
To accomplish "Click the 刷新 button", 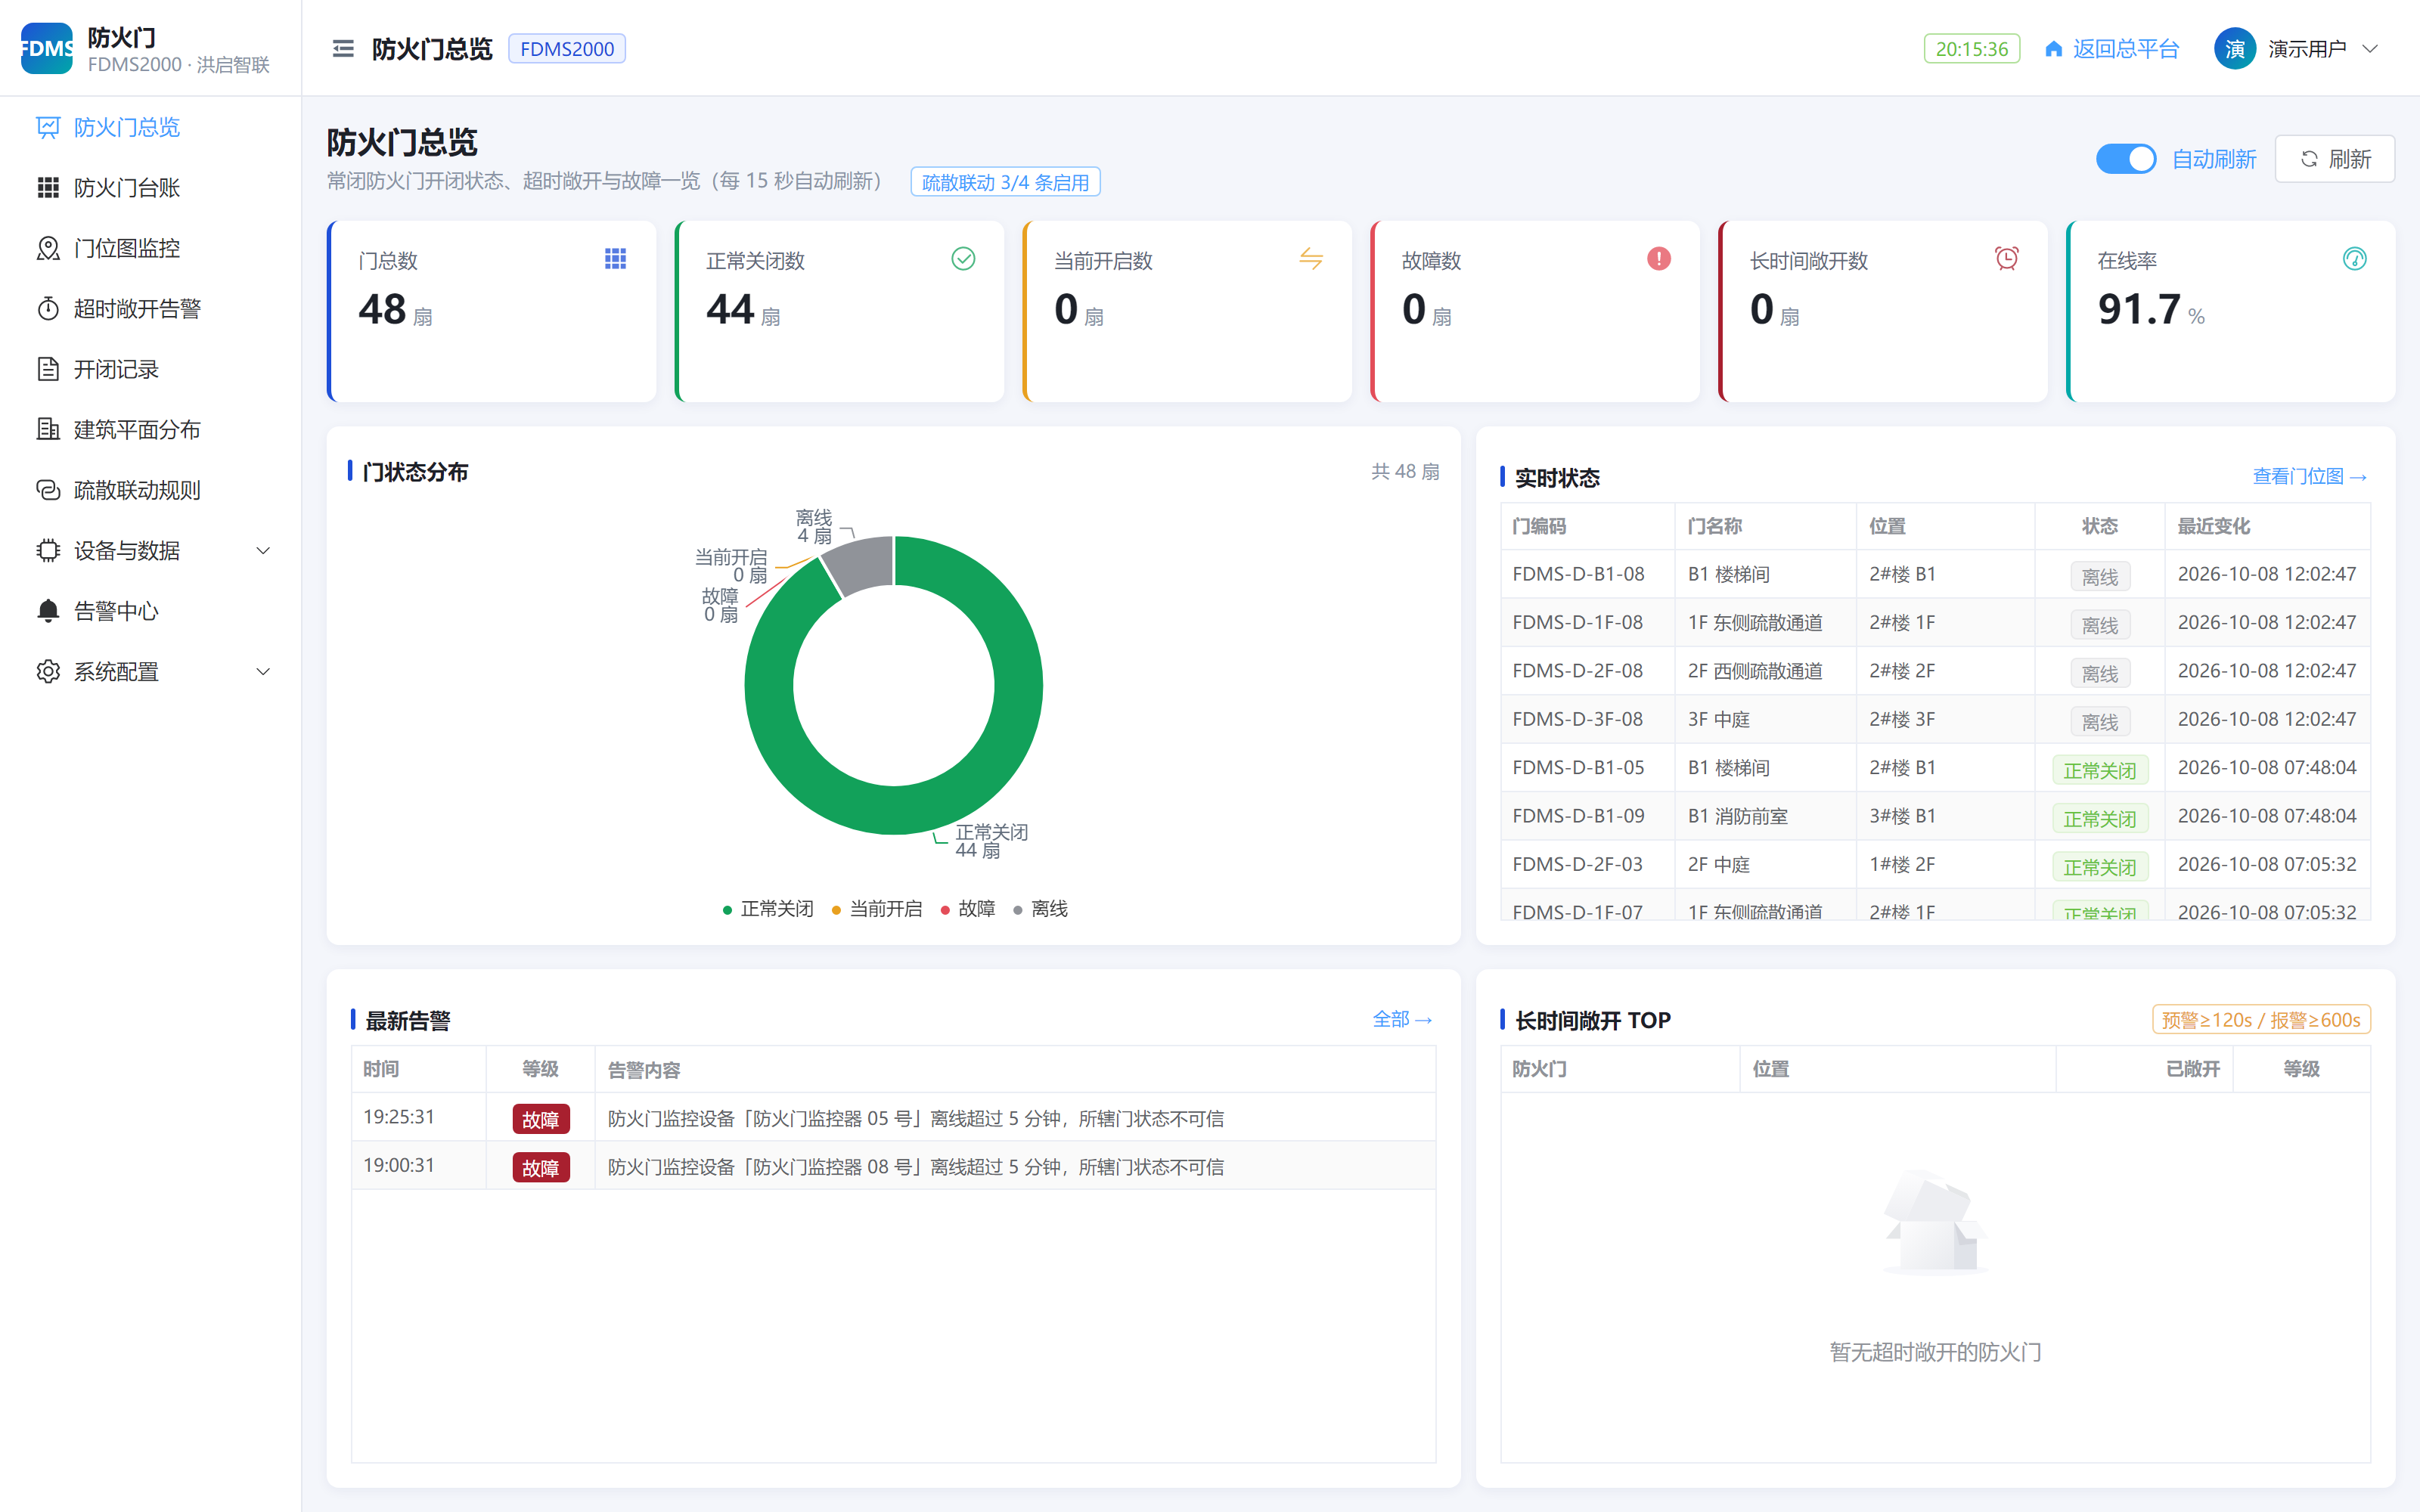I will (2334, 159).
